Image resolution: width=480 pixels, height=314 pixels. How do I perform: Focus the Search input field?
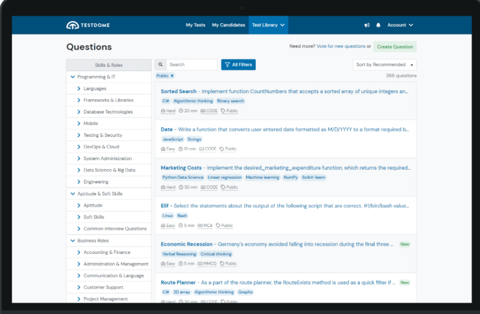pyautogui.click(x=192, y=65)
